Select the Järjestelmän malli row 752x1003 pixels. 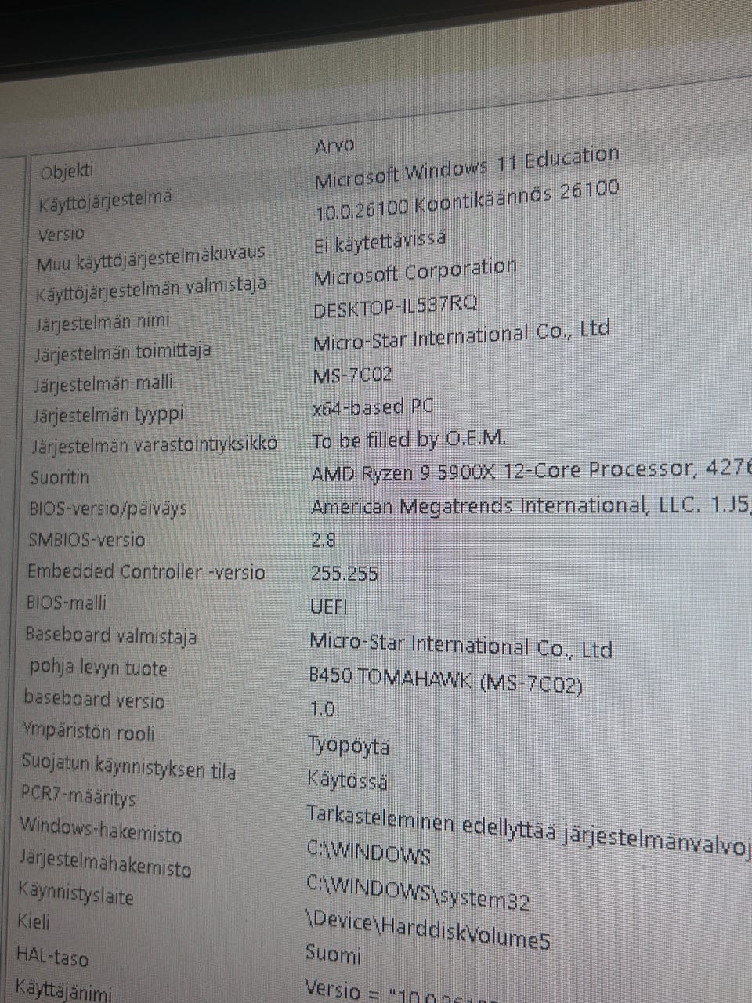(x=103, y=384)
